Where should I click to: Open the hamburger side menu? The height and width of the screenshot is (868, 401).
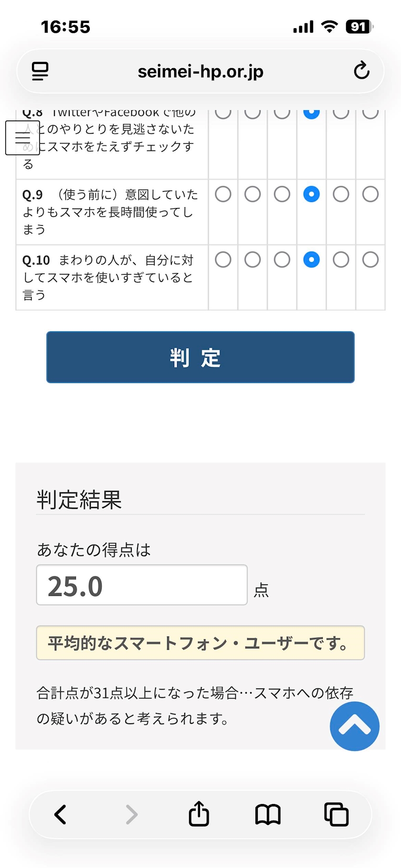click(22, 138)
